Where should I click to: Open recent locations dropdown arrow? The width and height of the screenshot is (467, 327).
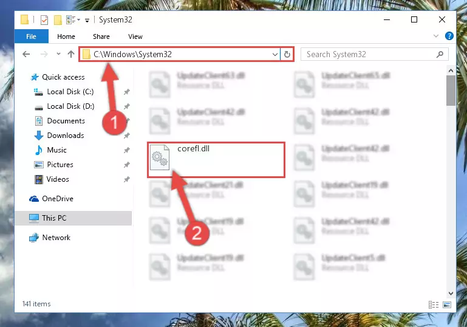click(x=58, y=54)
